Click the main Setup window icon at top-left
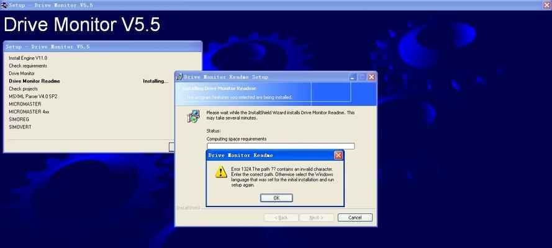Viewport: 552px width, 248px height. click(x=4, y=5)
